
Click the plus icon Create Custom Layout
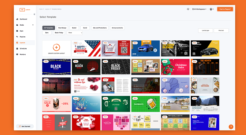coord(56,47)
